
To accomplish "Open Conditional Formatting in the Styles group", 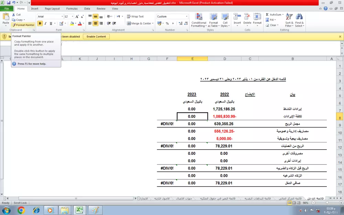I will 198,20.
